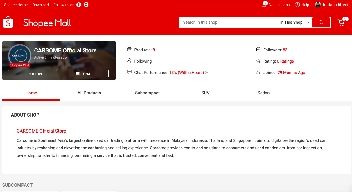This screenshot has height=192, width=352.
Task: Click the SUBCOMPACT section heading
Action: 17,185
